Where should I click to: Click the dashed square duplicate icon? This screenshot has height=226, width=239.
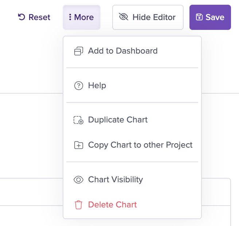point(78,120)
